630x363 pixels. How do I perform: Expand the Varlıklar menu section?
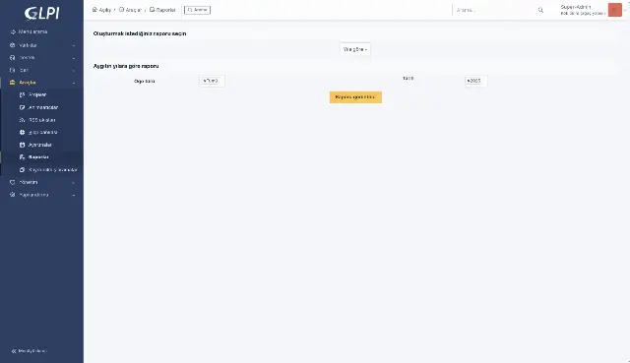coord(41,45)
